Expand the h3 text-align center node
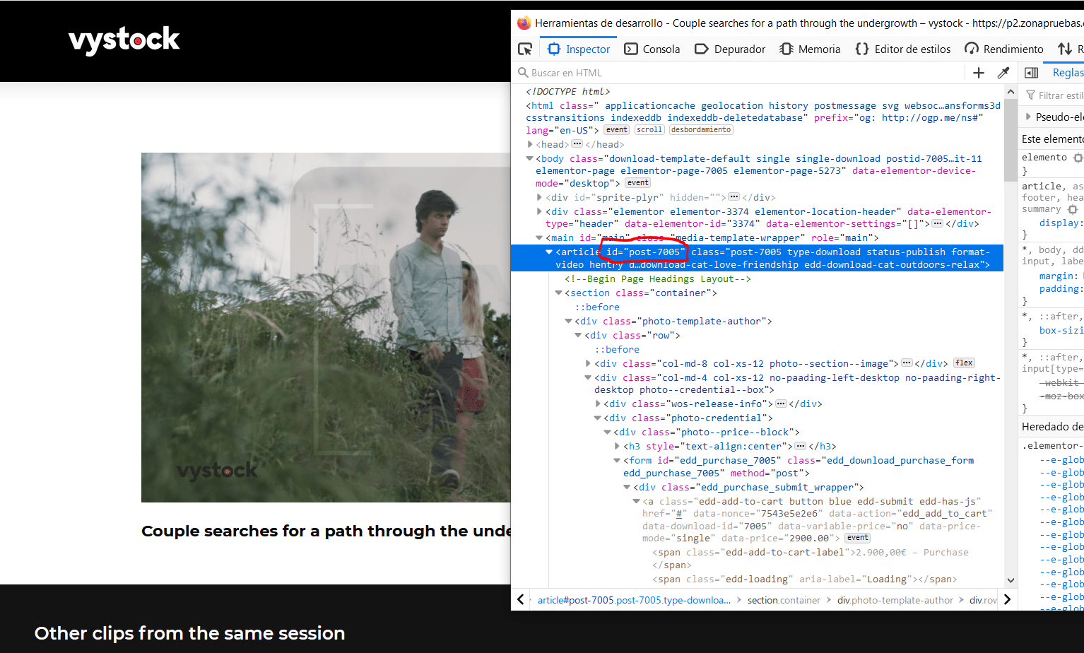Screen dimensions: 1084x653 (618, 446)
